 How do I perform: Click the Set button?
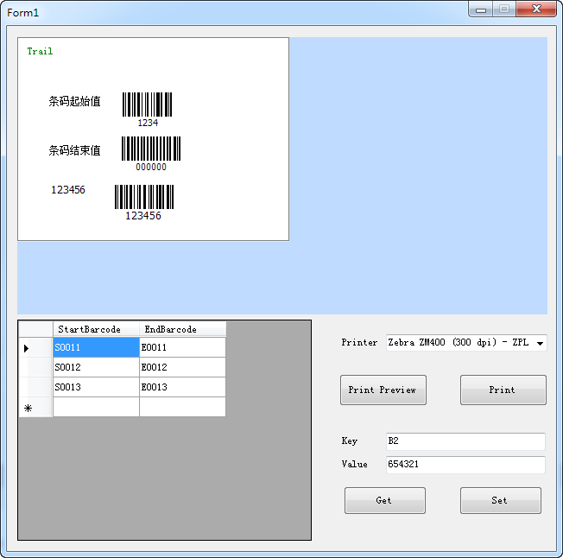tap(501, 500)
